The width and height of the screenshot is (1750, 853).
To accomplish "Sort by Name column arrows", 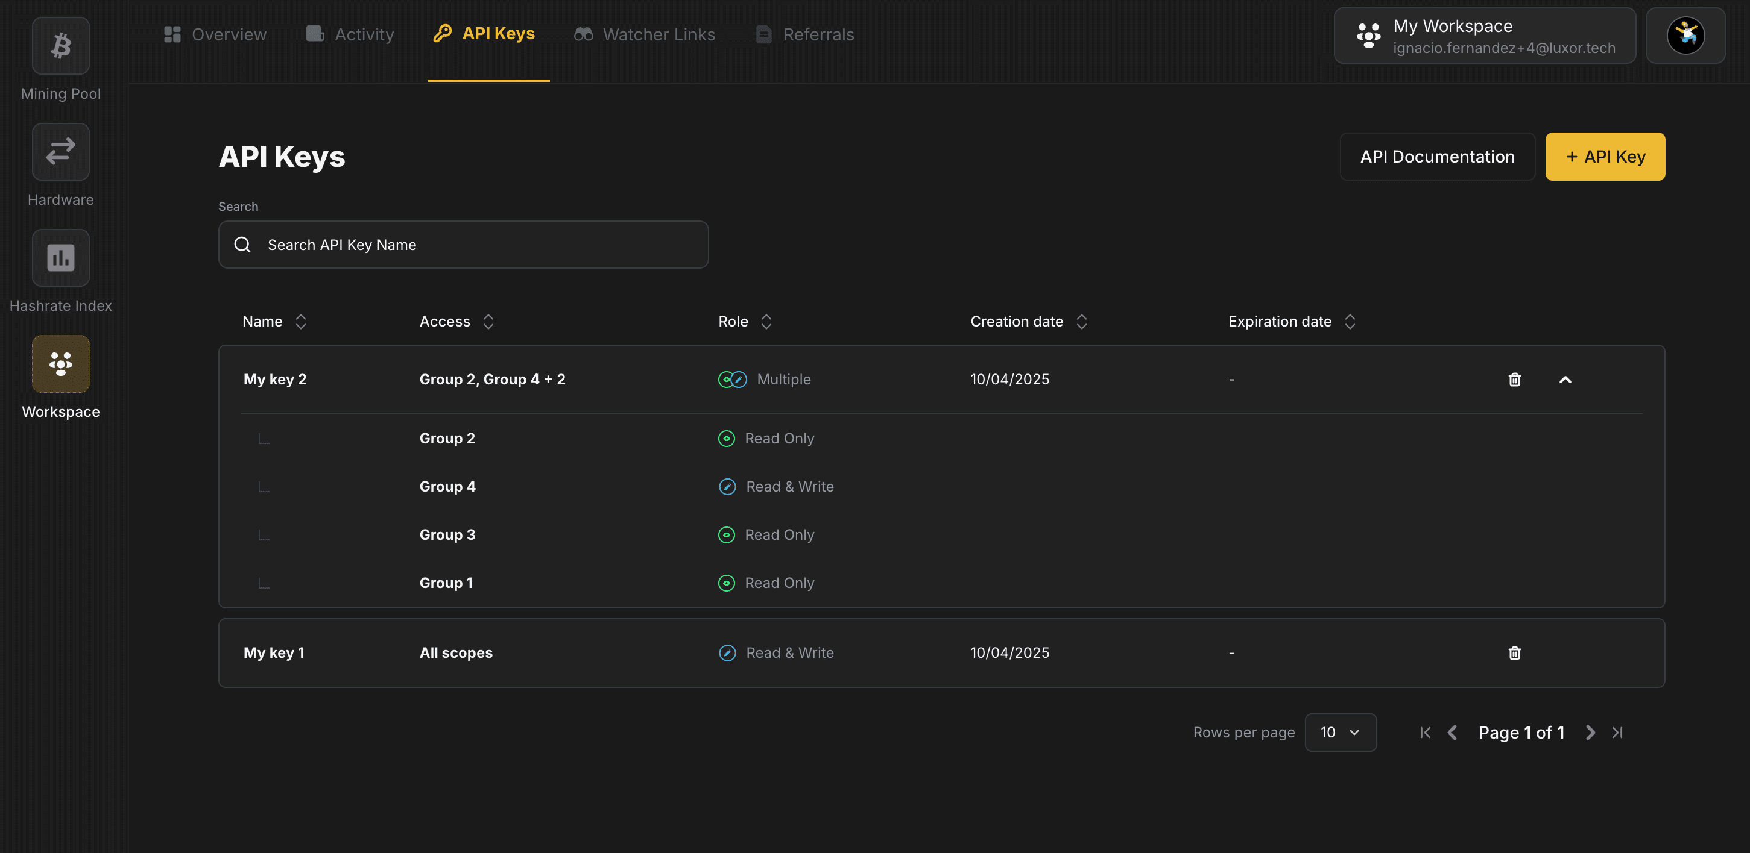I will (301, 322).
